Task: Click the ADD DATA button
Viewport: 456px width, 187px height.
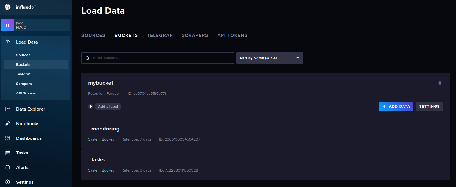Action: point(396,107)
